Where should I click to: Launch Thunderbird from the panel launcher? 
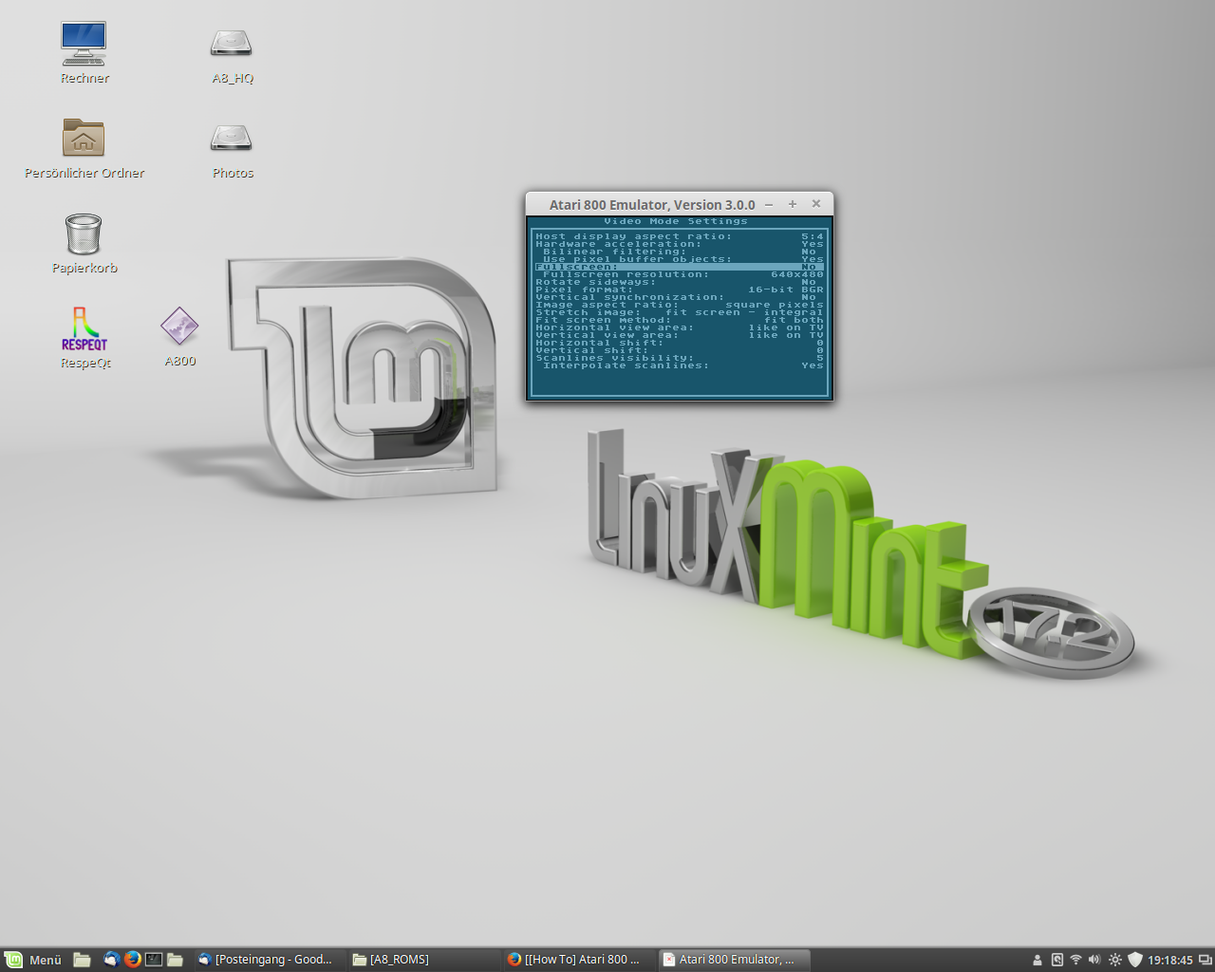(x=111, y=960)
